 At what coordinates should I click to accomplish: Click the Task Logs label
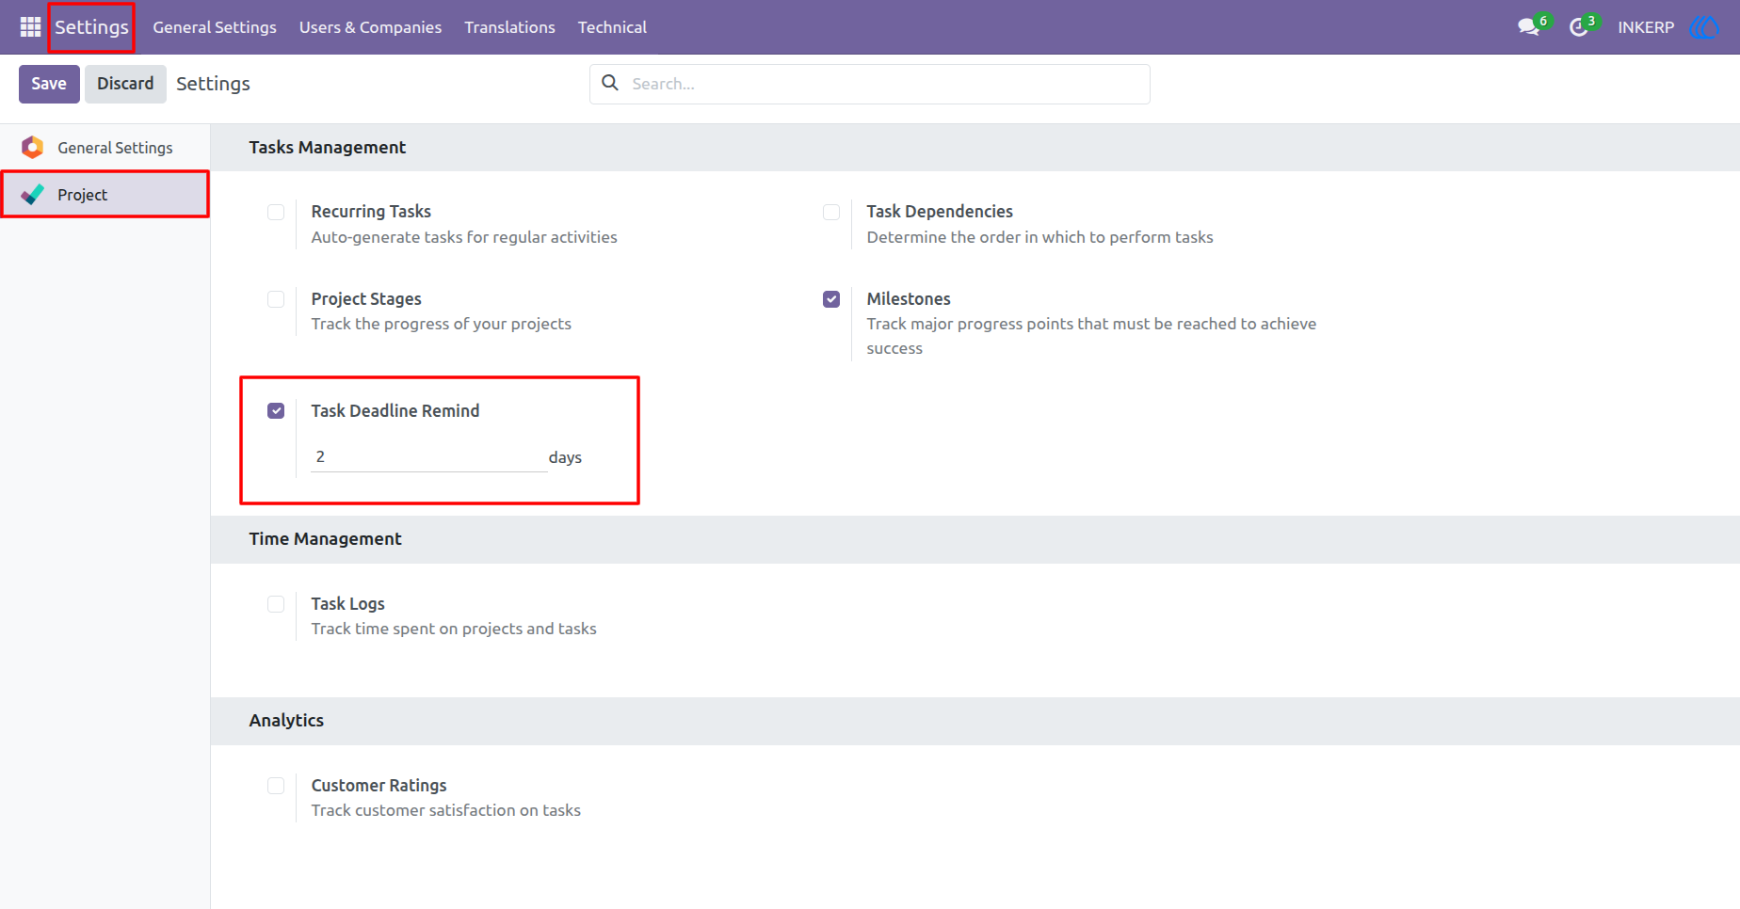pos(348,604)
